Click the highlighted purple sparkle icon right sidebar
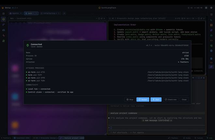 click(x=211, y=67)
